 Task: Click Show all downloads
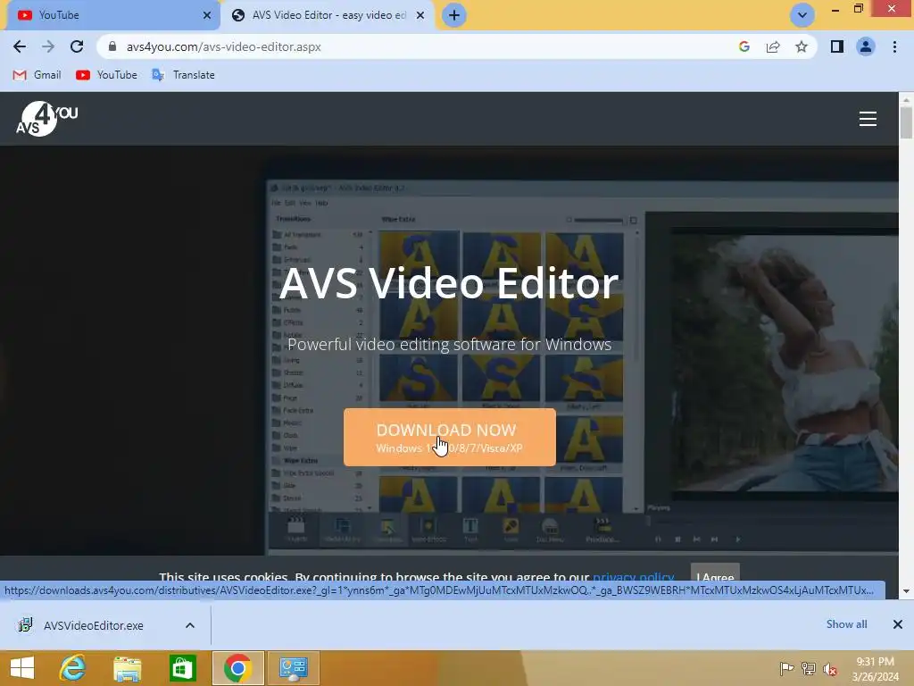846,624
